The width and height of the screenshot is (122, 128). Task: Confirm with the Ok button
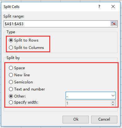pyautogui.click(x=76, y=119)
